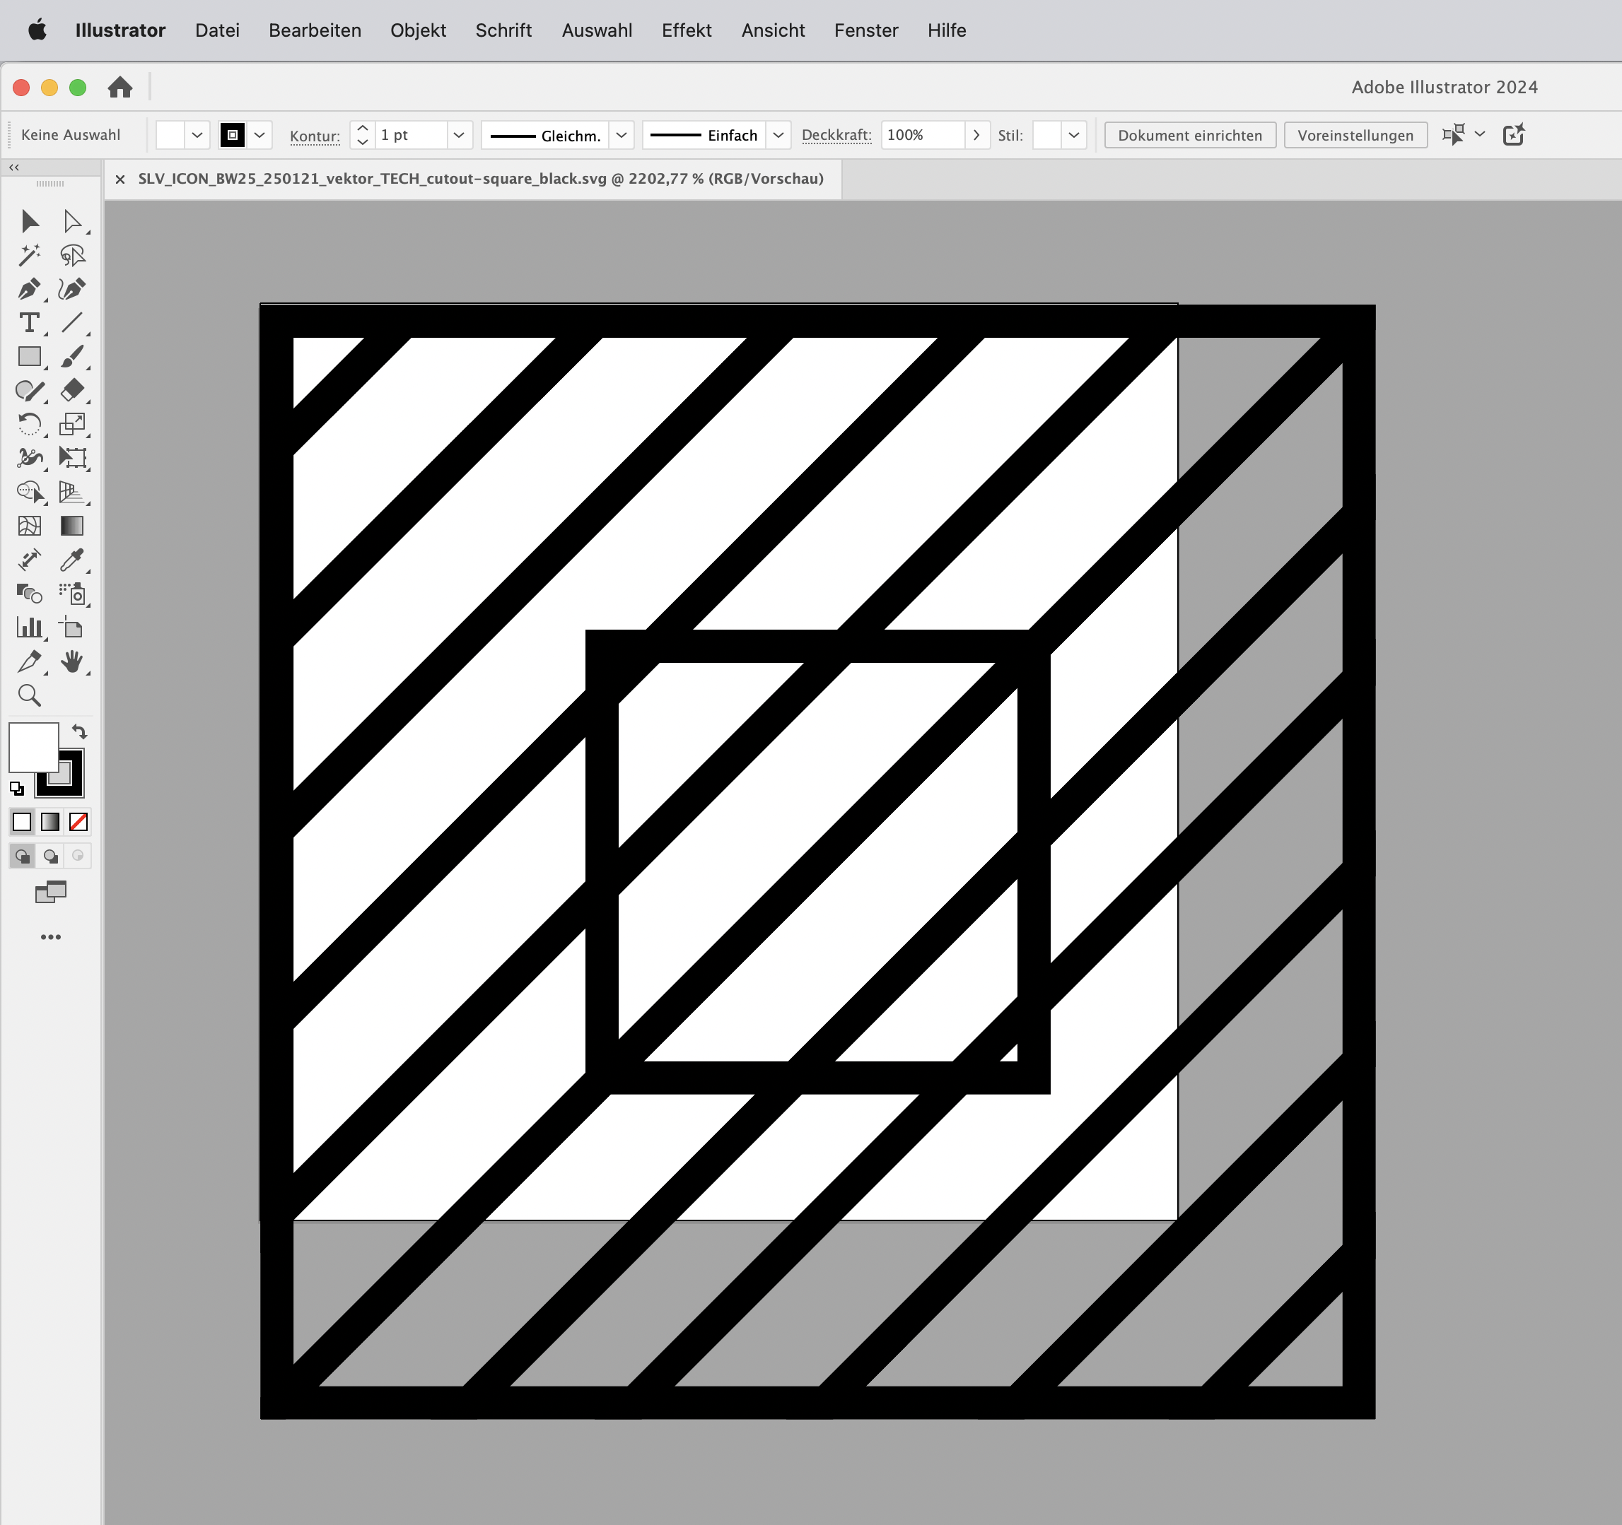
Task: Pick the Pipette (Eyedropper) tool
Action: click(x=74, y=560)
